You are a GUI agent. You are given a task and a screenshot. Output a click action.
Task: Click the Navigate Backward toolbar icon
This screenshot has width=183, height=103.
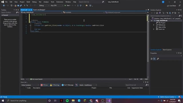point(4,5)
